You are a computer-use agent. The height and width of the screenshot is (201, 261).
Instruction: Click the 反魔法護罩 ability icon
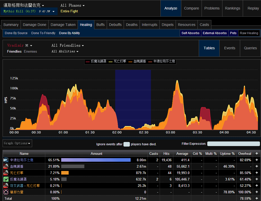(6, 179)
